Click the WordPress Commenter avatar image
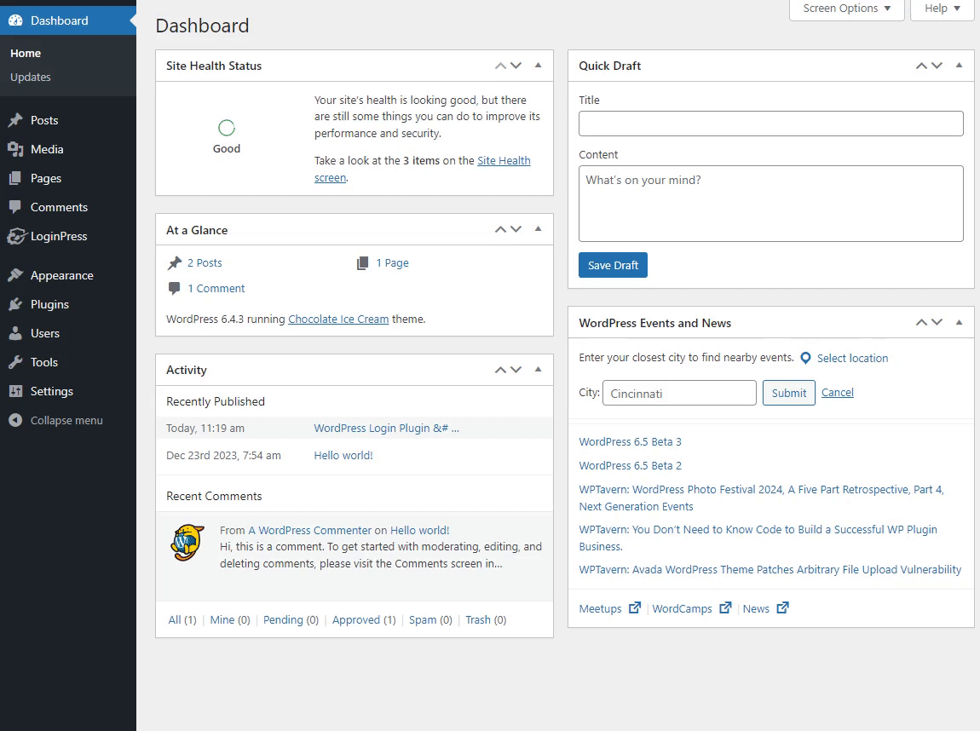Image resolution: width=980 pixels, height=731 pixels. [187, 543]
